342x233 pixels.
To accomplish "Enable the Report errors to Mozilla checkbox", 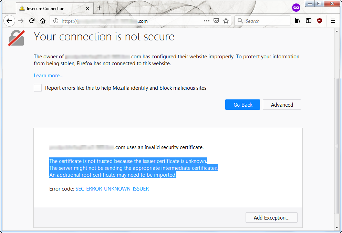I will click(x=38, y=88).
